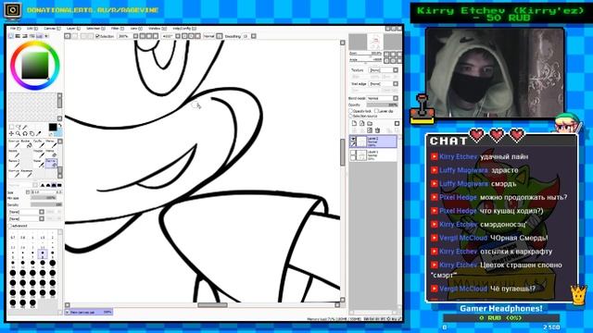Clear the layer using clear icon

(370, 130)
